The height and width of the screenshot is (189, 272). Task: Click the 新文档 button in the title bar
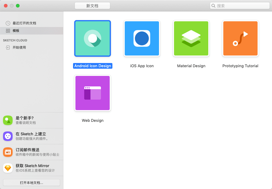pyautogui.click(x=92, y=6)
